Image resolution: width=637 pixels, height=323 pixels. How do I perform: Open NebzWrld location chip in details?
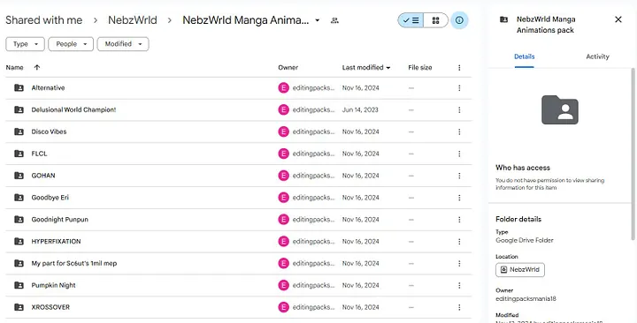(x=520, y=270)
